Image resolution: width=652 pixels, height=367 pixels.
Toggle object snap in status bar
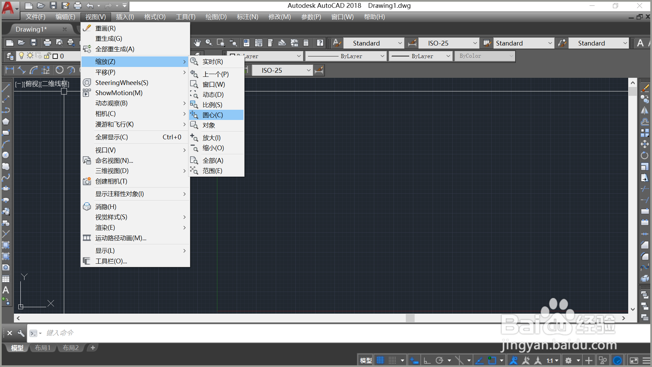click(x=492, y=361)
